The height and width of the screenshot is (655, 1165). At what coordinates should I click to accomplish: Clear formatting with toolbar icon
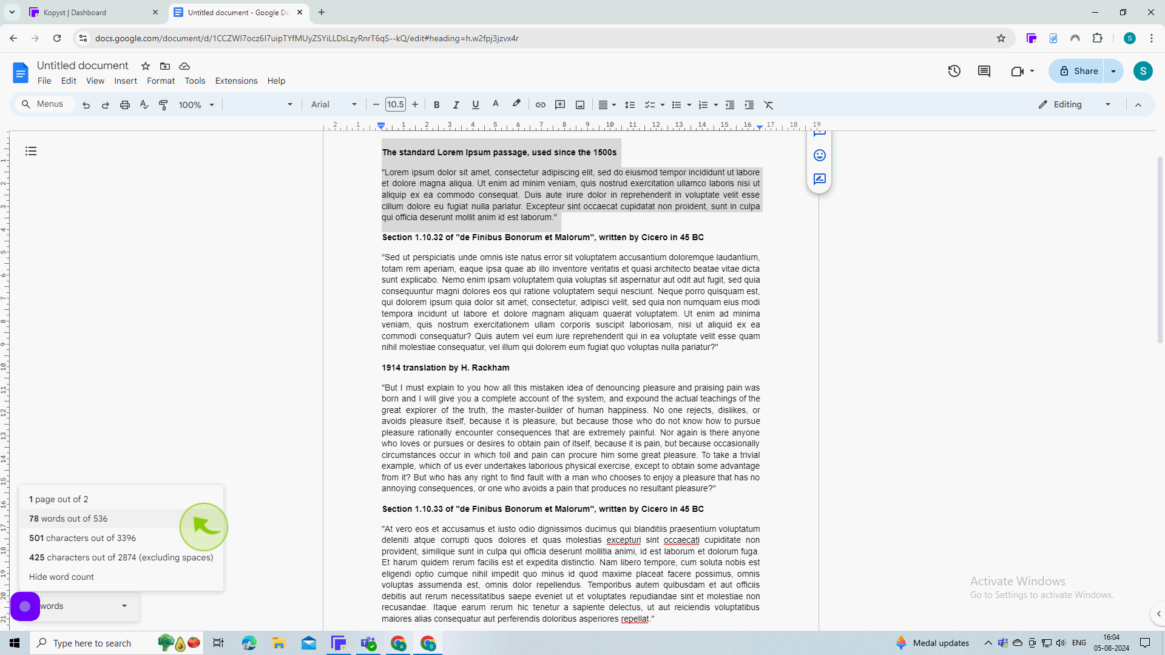[x=769, y=105]
